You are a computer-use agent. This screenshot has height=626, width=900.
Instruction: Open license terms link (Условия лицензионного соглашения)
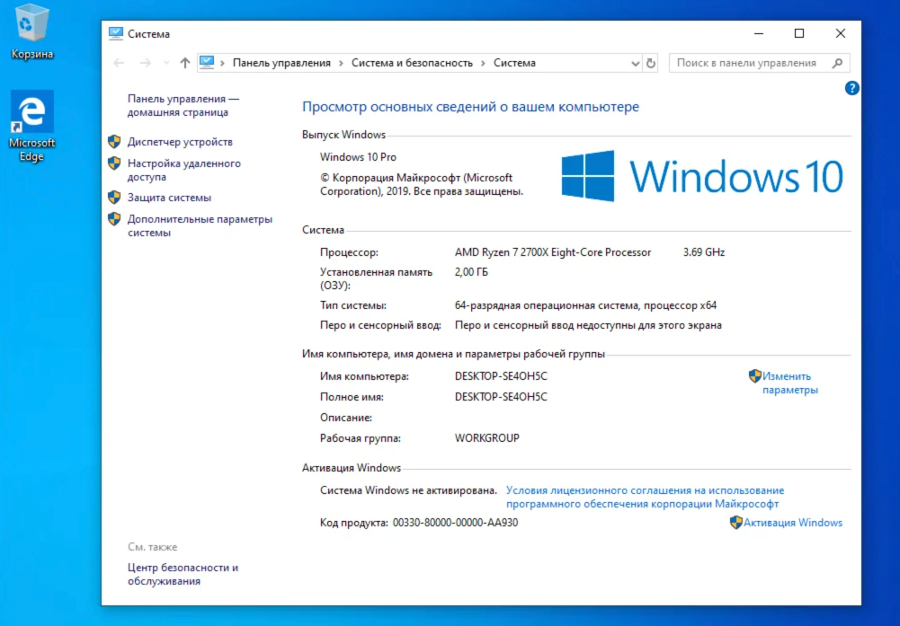coord(646,497)
